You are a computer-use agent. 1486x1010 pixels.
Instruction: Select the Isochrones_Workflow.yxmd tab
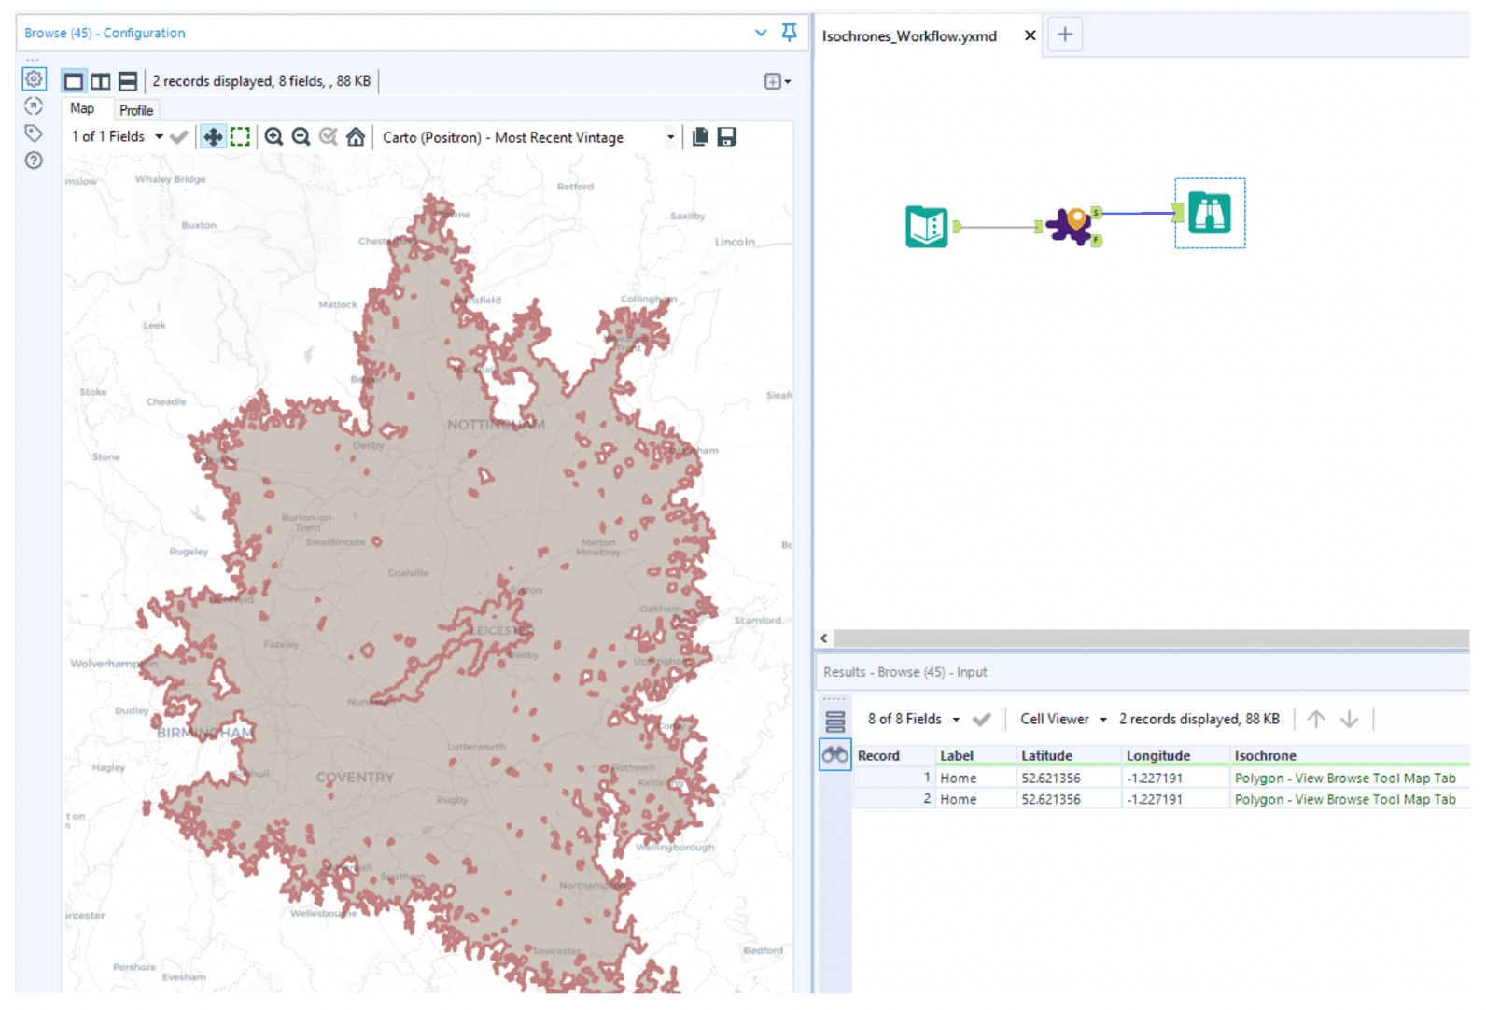pyautogui.click(x=909, y=36)
